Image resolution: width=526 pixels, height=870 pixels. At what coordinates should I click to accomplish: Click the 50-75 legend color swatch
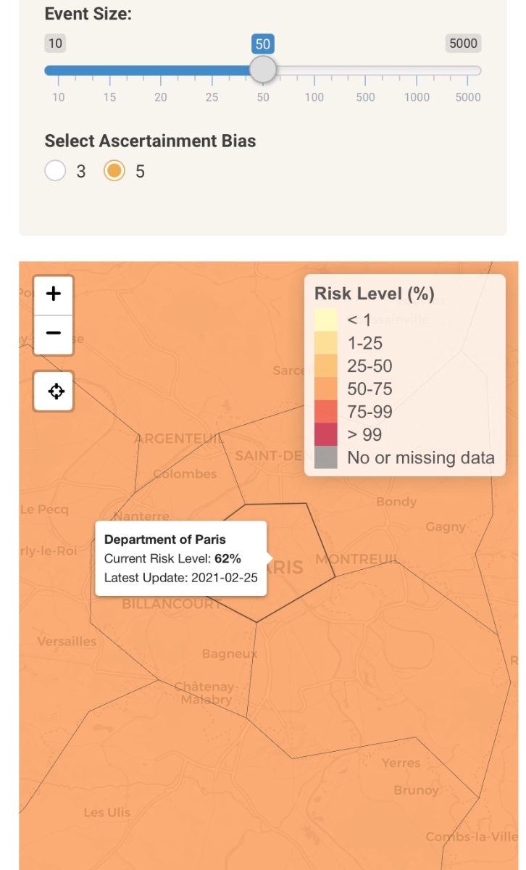(326, 389)
